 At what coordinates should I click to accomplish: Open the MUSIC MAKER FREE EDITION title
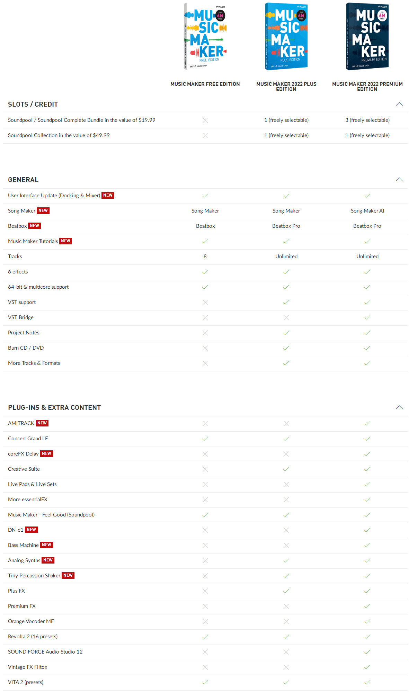click(x=205, y=84)
